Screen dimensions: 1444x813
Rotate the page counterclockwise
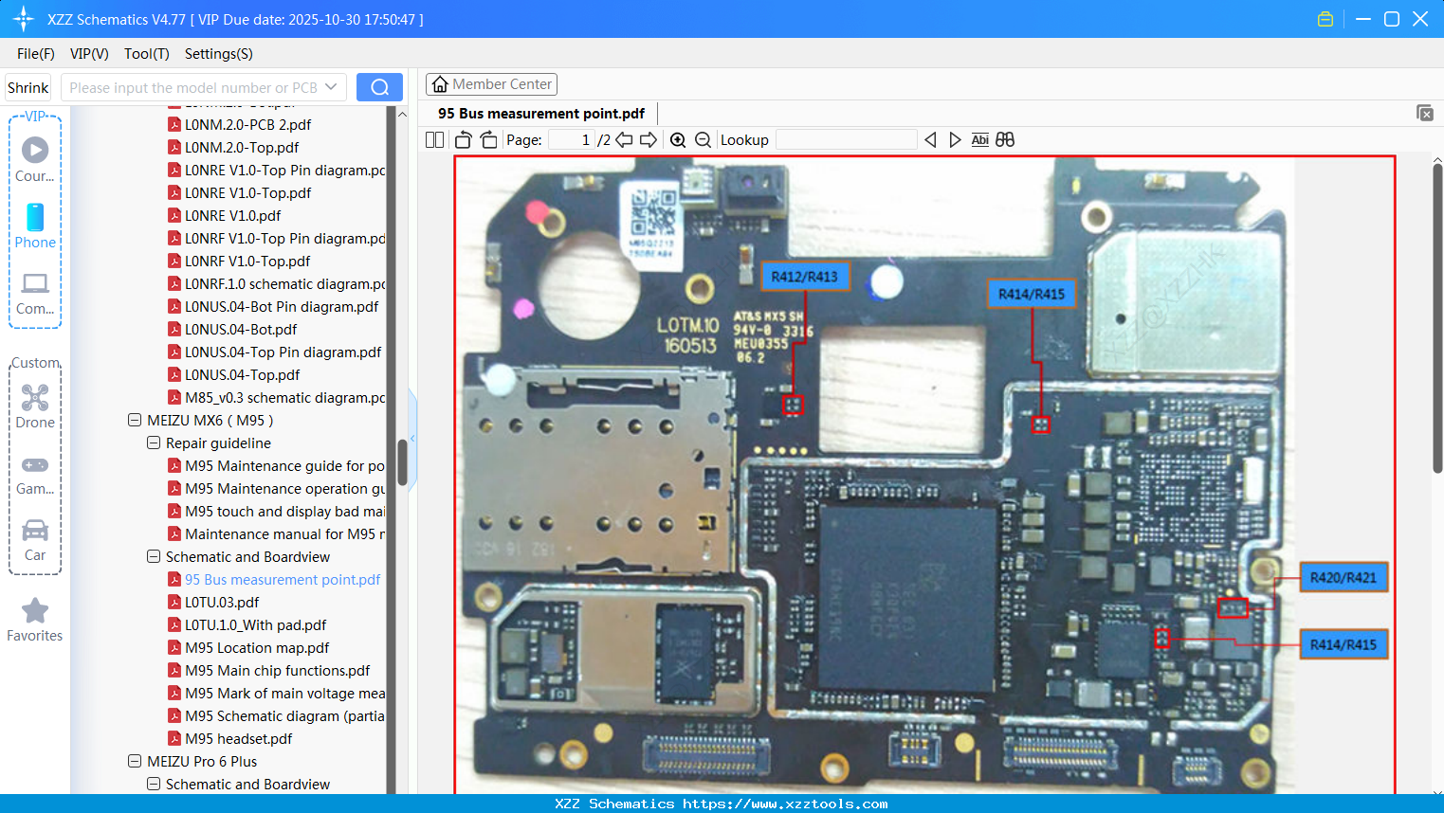click(x=462, y=139)
